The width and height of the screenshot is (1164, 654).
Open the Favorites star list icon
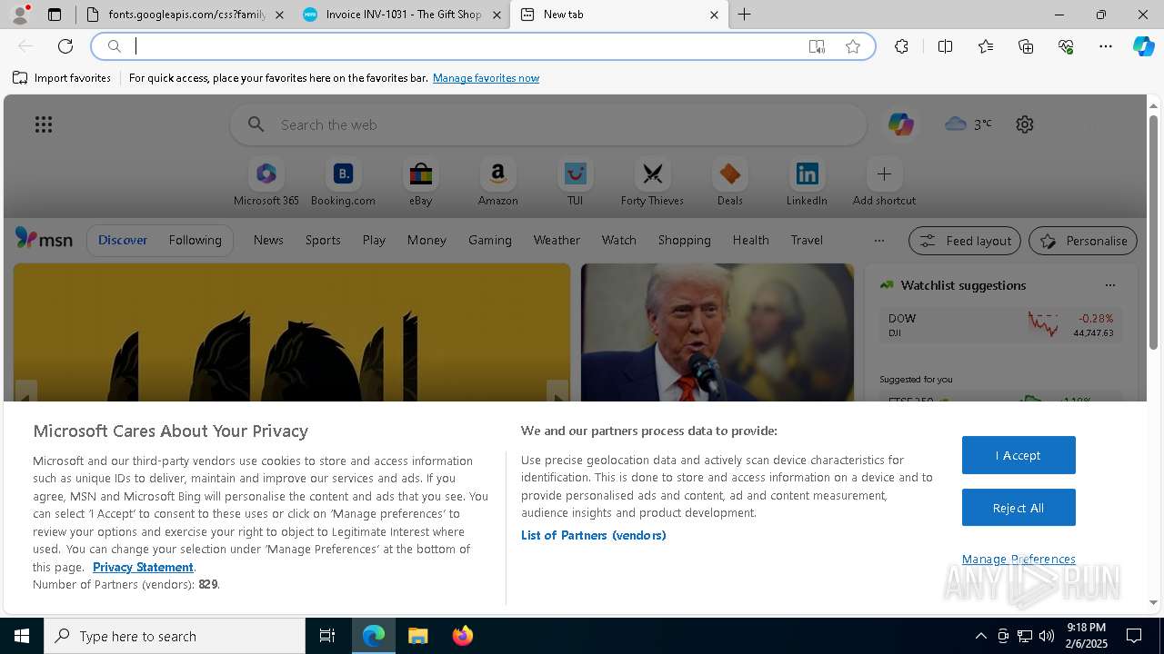coord(986,46)
